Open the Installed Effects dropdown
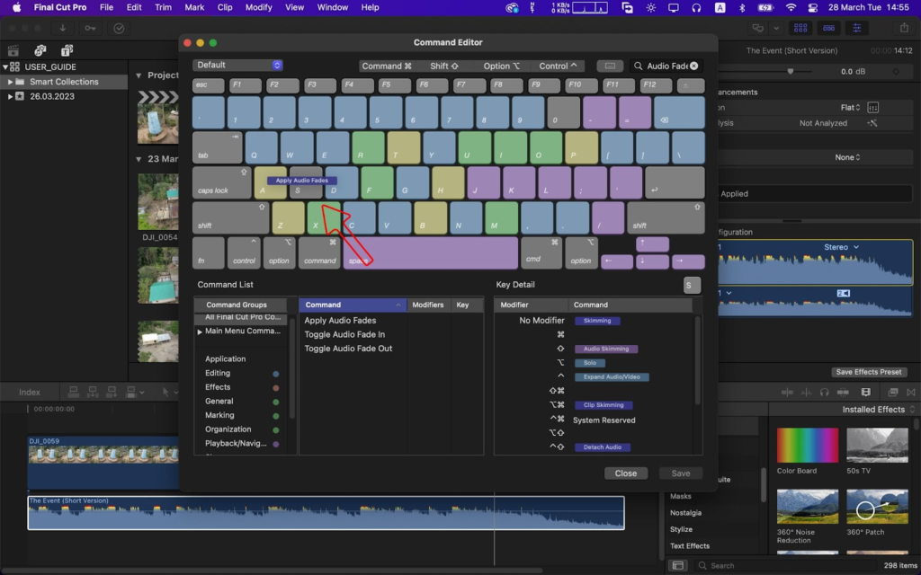The image size is (921, 575). tap(878, 410)
